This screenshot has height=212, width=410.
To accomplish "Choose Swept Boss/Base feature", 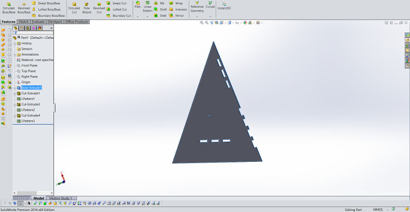I will tap(46, 3).
